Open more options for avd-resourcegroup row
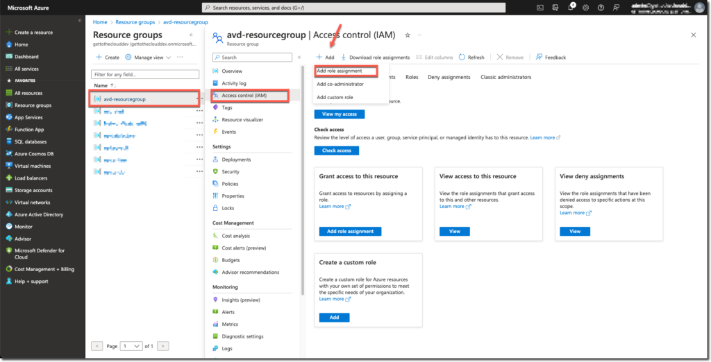The image size is (711, 362). coord(199,98)
